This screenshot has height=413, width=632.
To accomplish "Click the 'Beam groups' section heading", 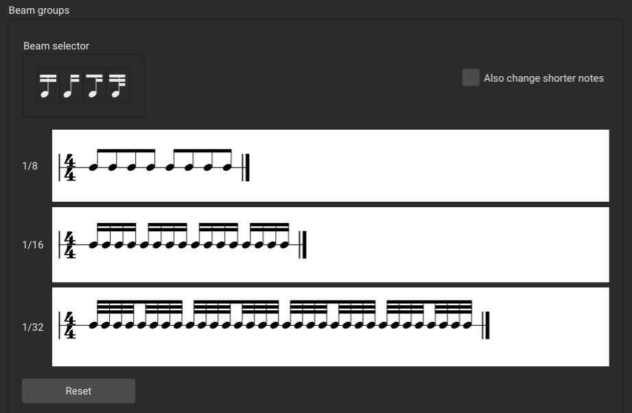I will pyautogui.click(x=38, y=10).
